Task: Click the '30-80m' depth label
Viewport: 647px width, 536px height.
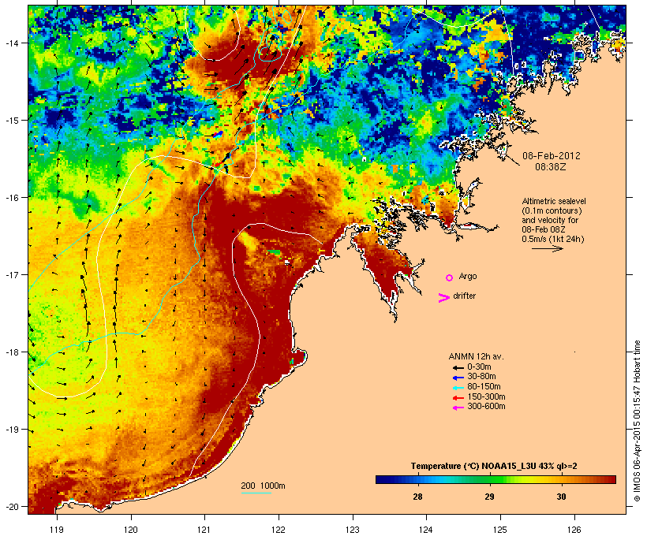Action: [x=481, y=377]
